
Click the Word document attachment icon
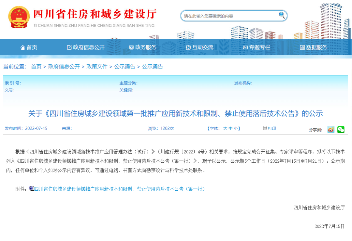[32, 188]
